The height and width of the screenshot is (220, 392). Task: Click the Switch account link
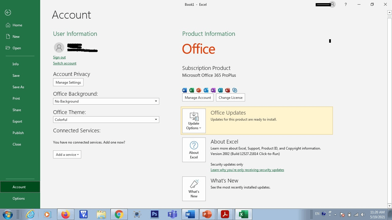point(65,63)
